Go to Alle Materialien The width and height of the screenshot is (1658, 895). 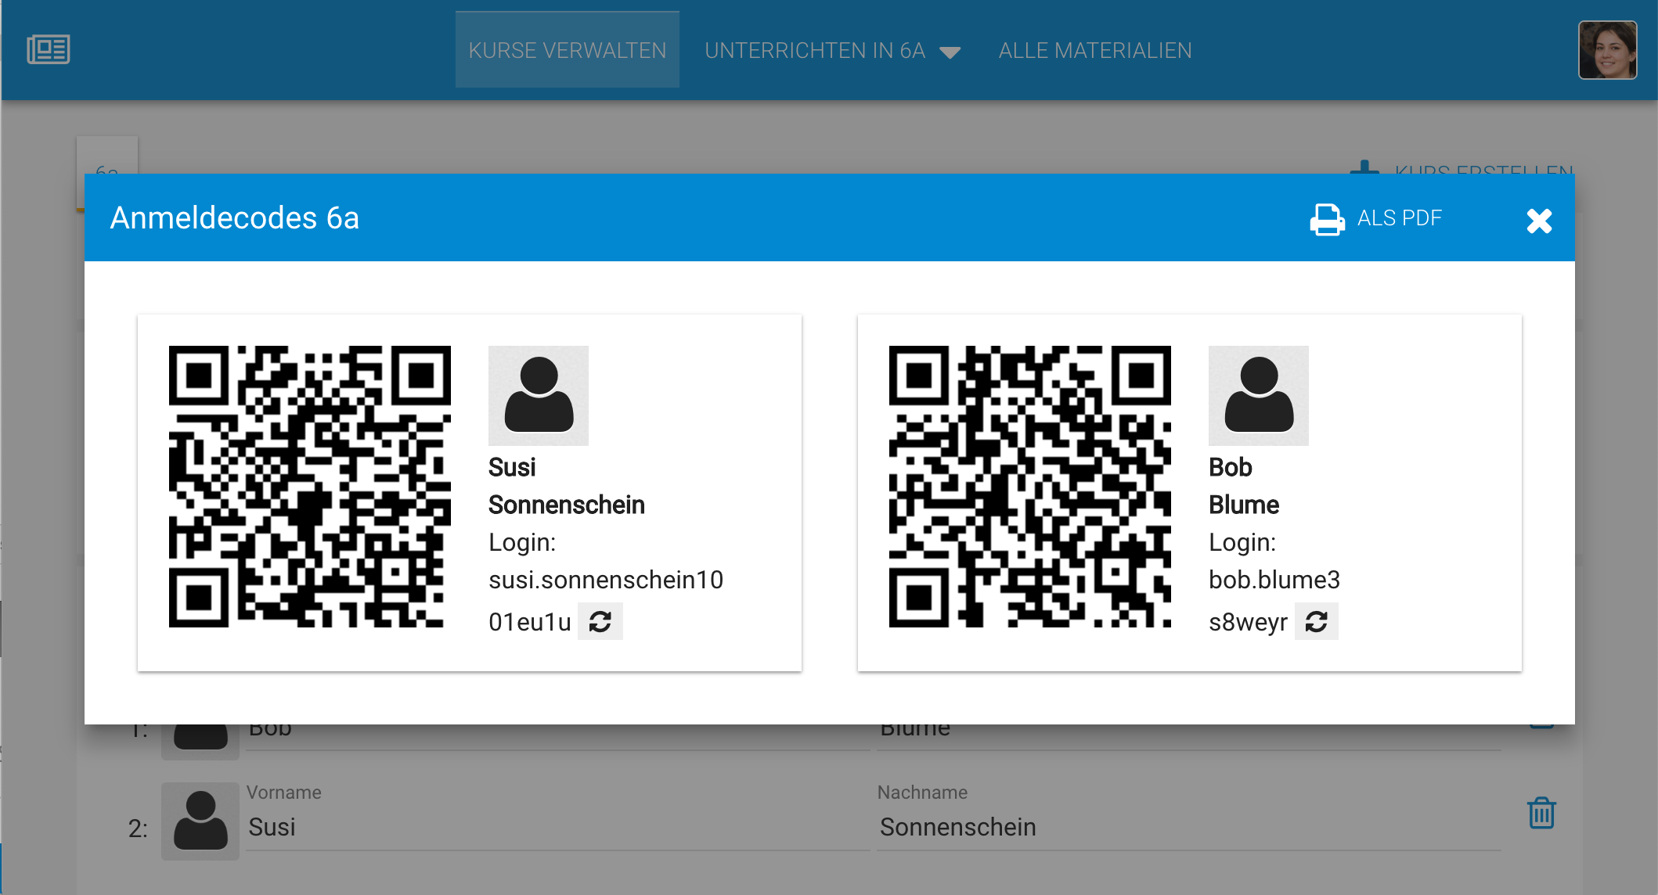point(1095,51)
